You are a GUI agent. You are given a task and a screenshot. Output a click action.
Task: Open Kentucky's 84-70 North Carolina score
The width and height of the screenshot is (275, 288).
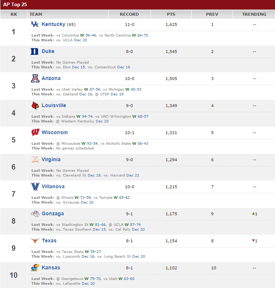[x=143, y=35]
